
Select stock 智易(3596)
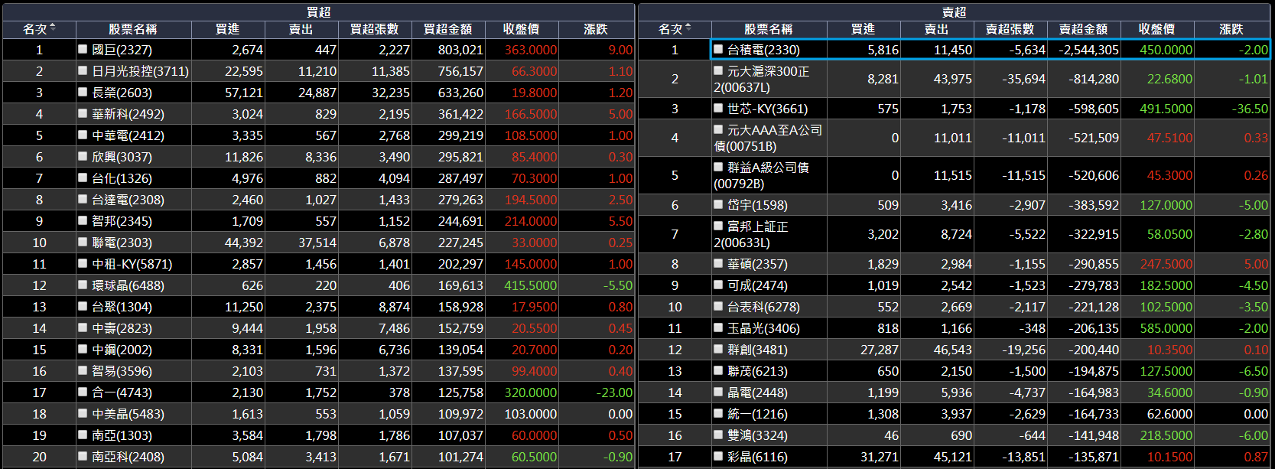[x=122, y=371]
